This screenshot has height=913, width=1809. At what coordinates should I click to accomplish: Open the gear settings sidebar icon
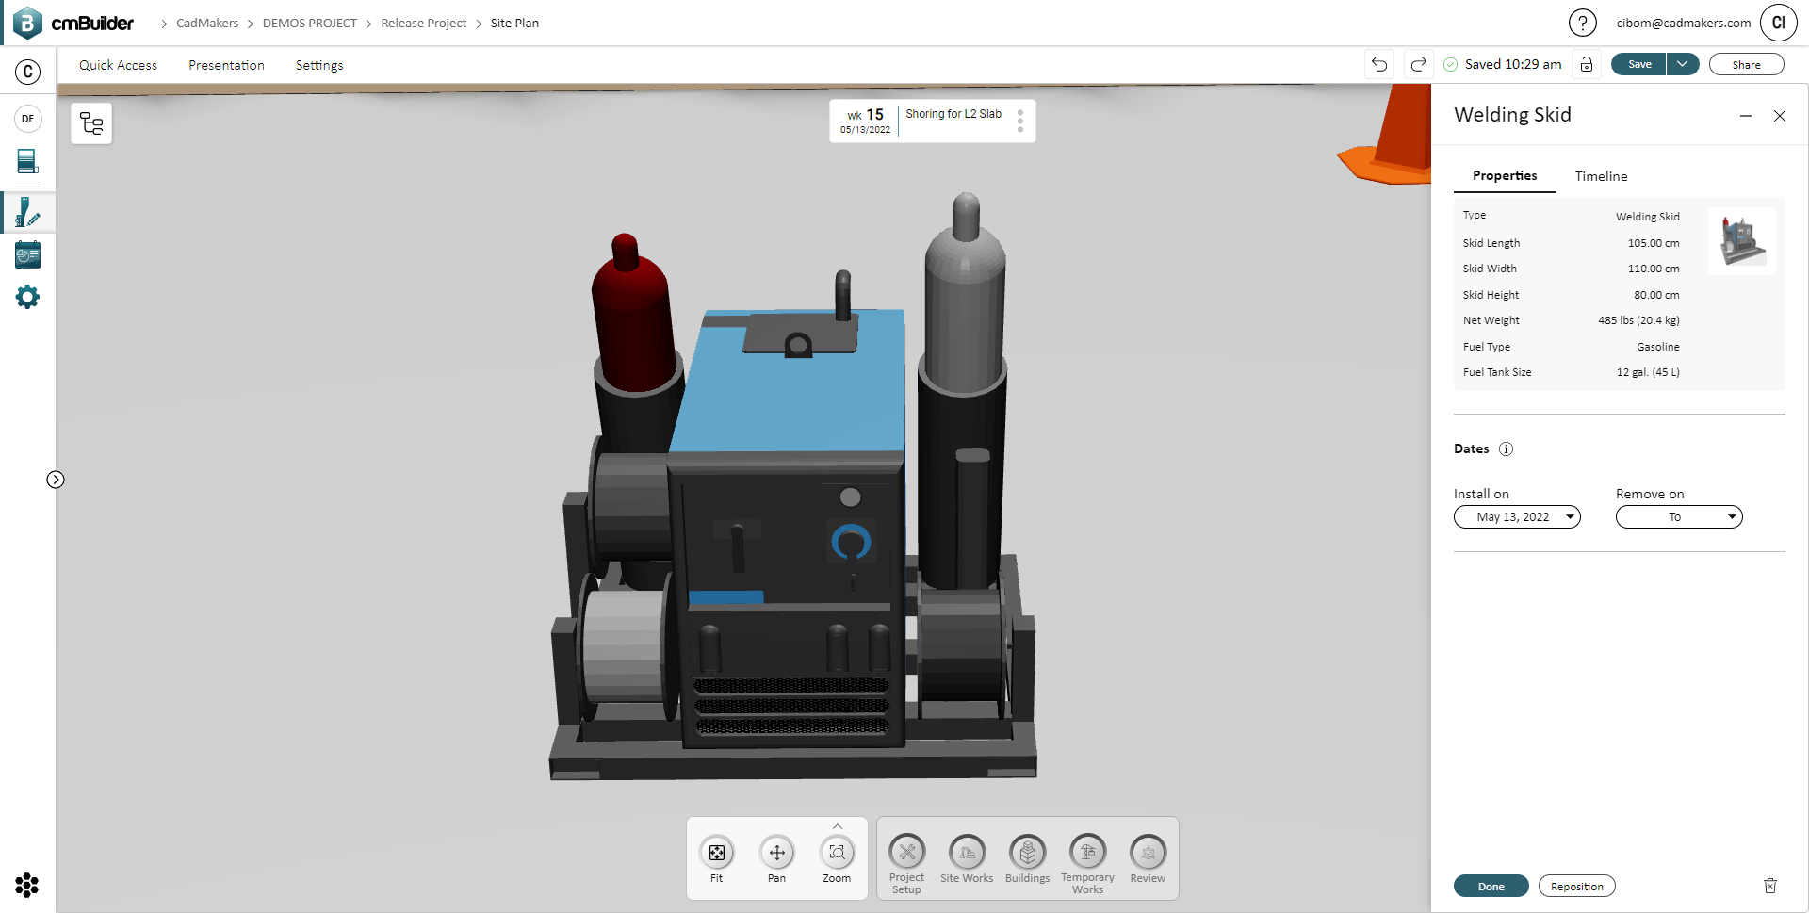(x=28, y=298)
